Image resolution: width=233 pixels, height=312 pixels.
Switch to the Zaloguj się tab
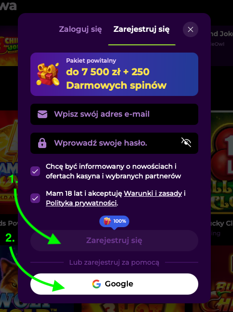point(81,29)
